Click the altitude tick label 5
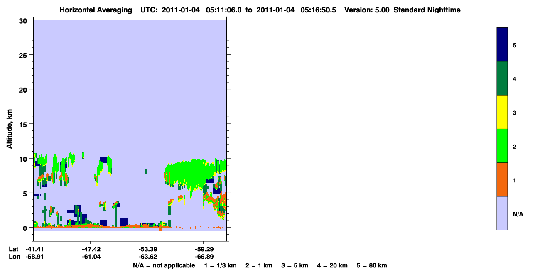 26,193
